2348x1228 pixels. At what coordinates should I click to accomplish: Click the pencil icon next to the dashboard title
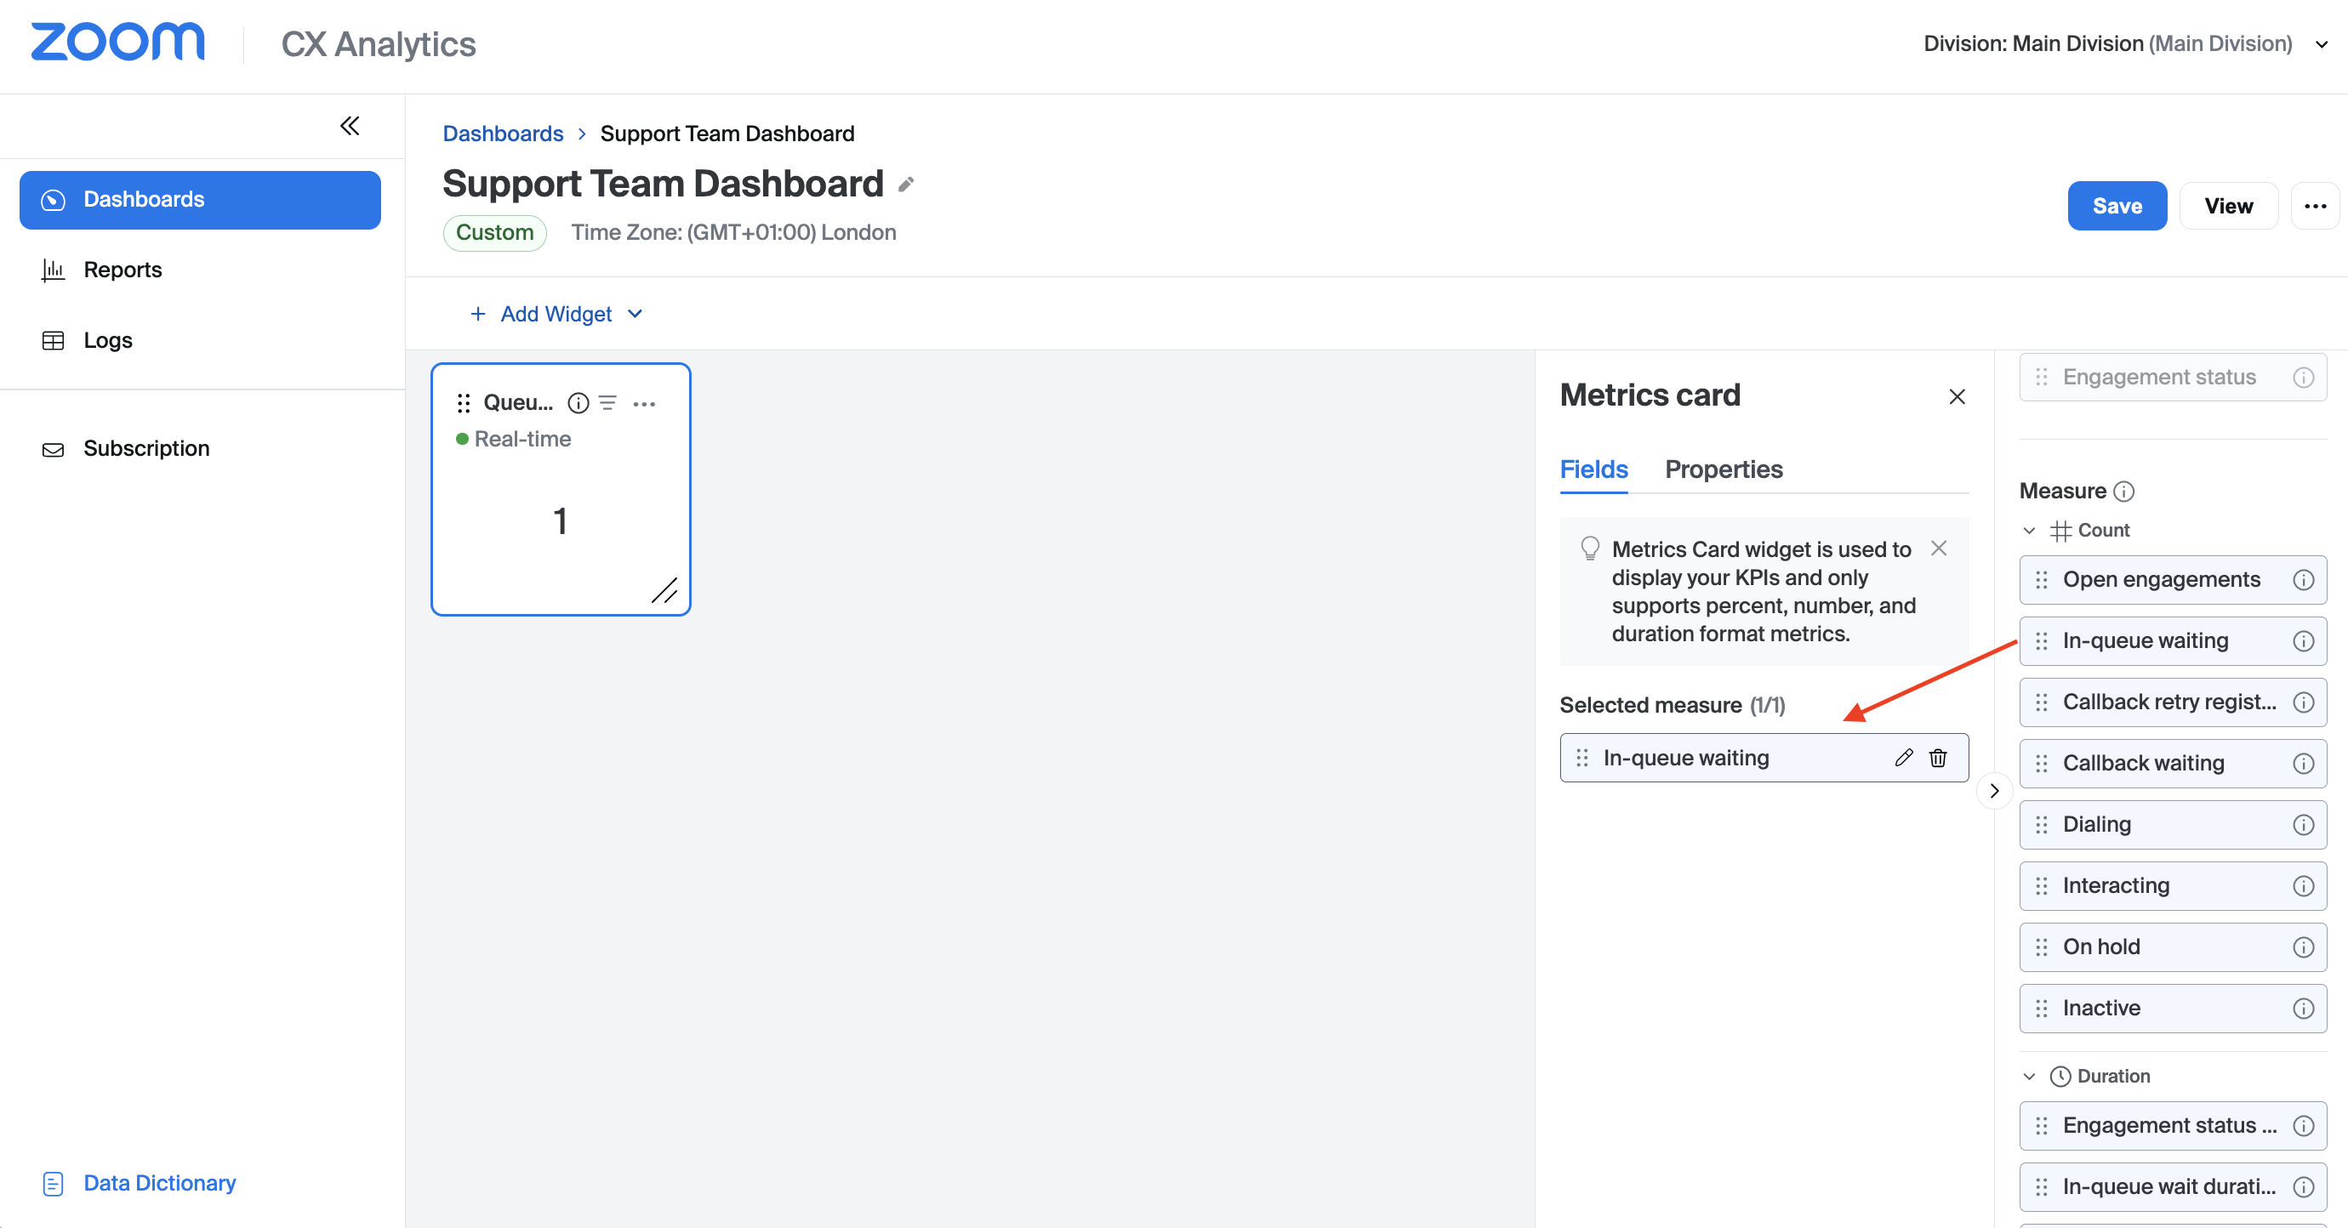[905, 185]
